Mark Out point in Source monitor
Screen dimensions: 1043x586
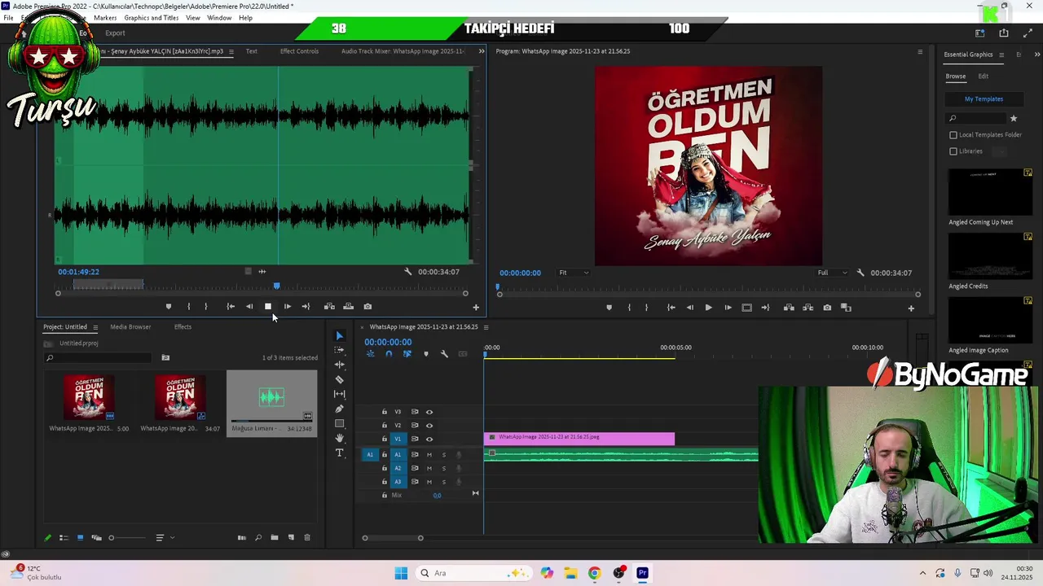click(205, 307)
